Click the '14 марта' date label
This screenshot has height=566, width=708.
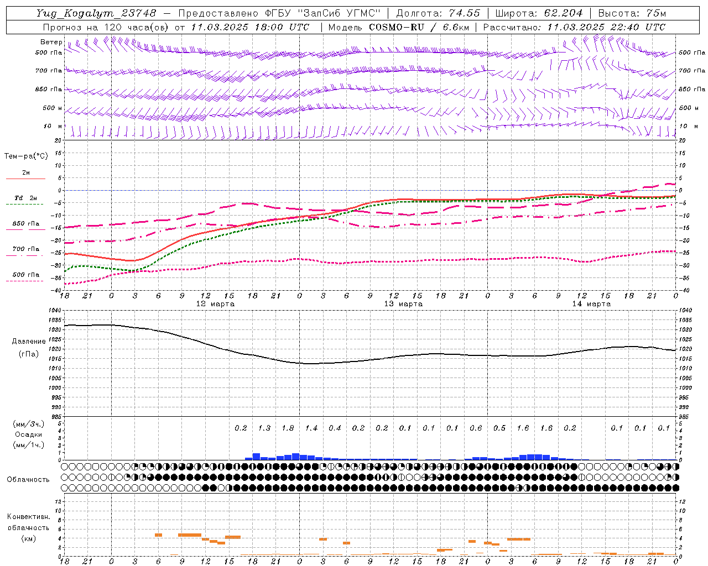(592, 304)
